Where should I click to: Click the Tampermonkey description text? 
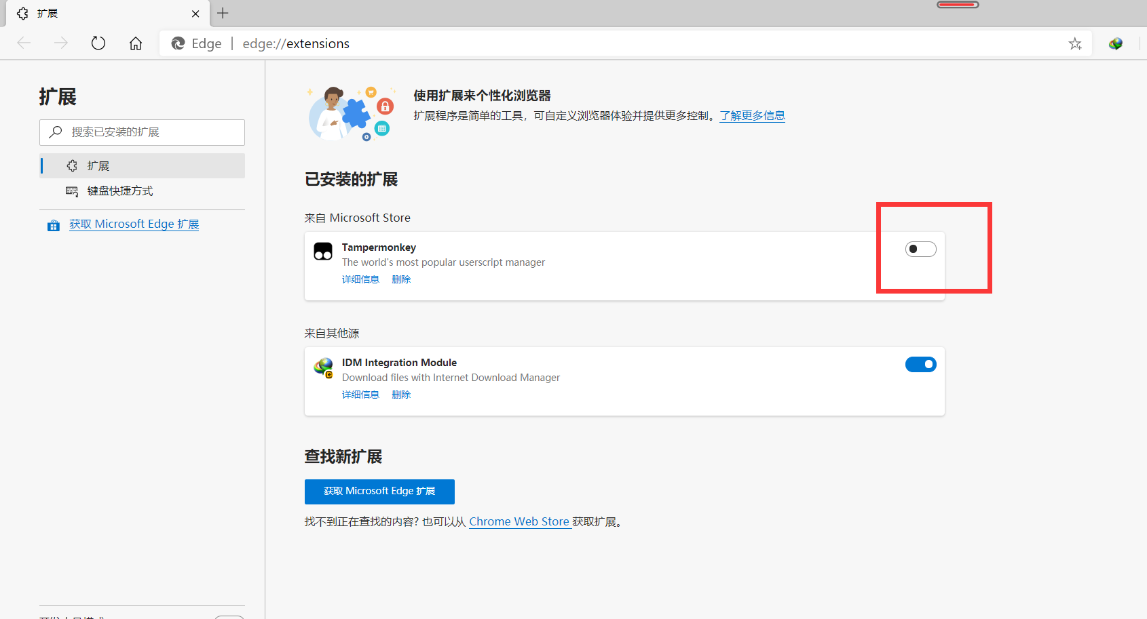443,262
